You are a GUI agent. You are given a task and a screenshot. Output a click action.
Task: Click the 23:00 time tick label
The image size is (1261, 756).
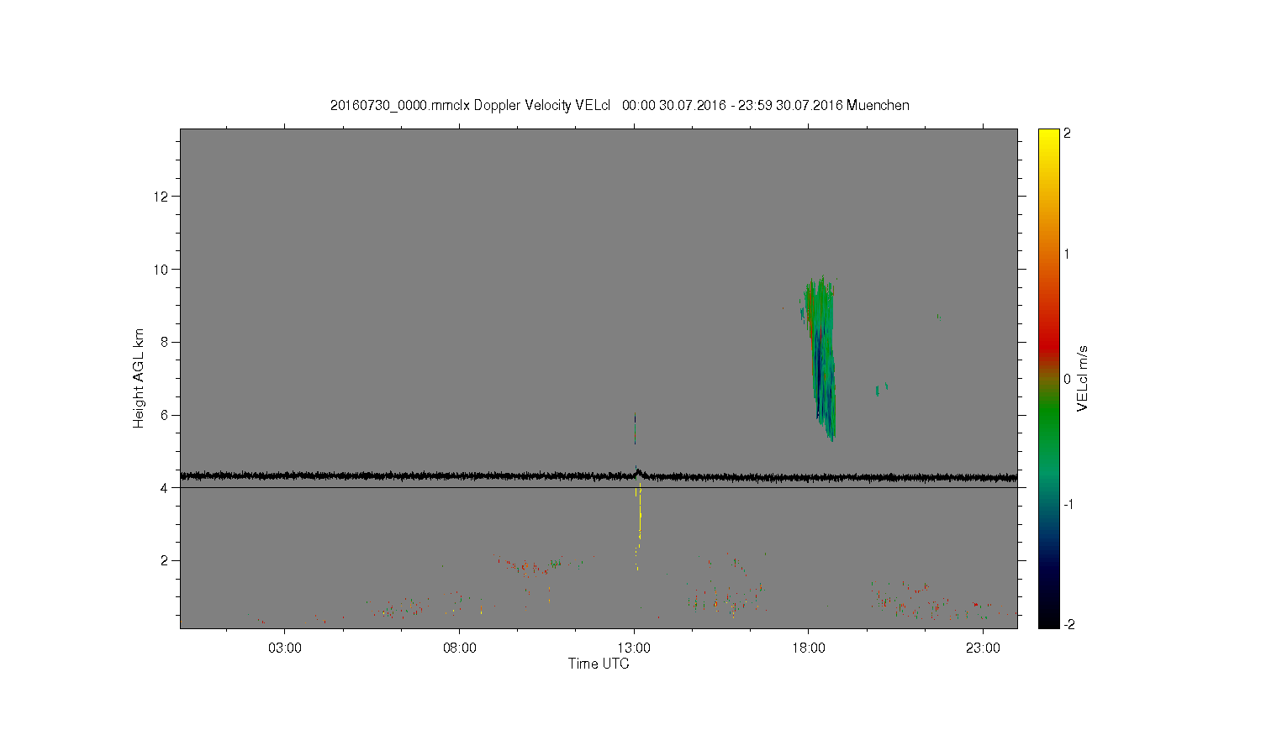coord(983,648)
